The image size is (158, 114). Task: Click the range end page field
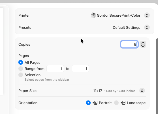pos(80,69)
